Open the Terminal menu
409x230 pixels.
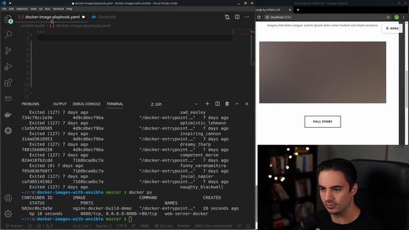pyautogui.click(x=58, y=9)
